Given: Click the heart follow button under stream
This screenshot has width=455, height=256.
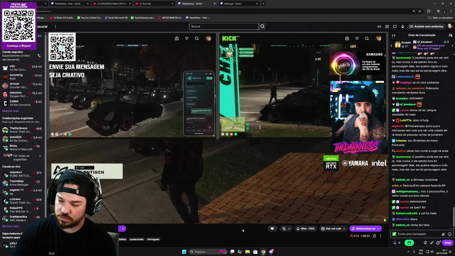Looking at the screenshot, I should (272, 229).
